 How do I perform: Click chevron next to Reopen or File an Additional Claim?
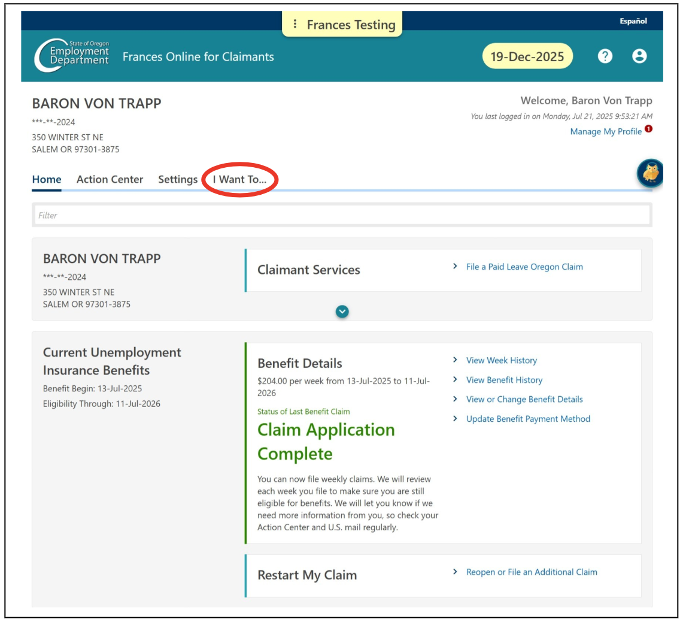(455, 572)
